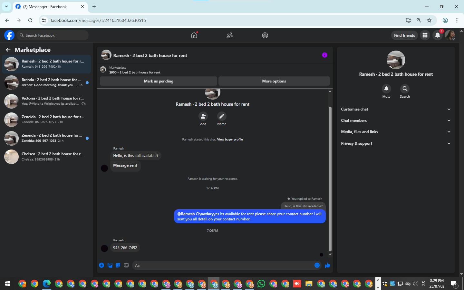This screenshot has height=290, width=464.
Task: View site information icon in address bar
Action: (44, 20)
